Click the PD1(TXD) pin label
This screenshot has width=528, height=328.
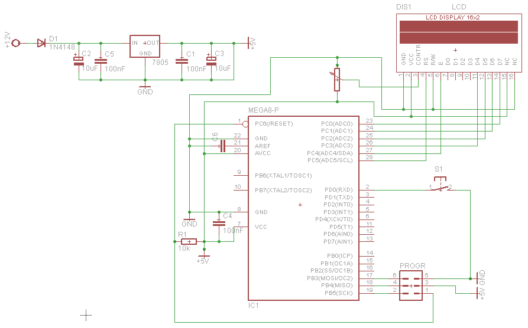tap(338, 198)
